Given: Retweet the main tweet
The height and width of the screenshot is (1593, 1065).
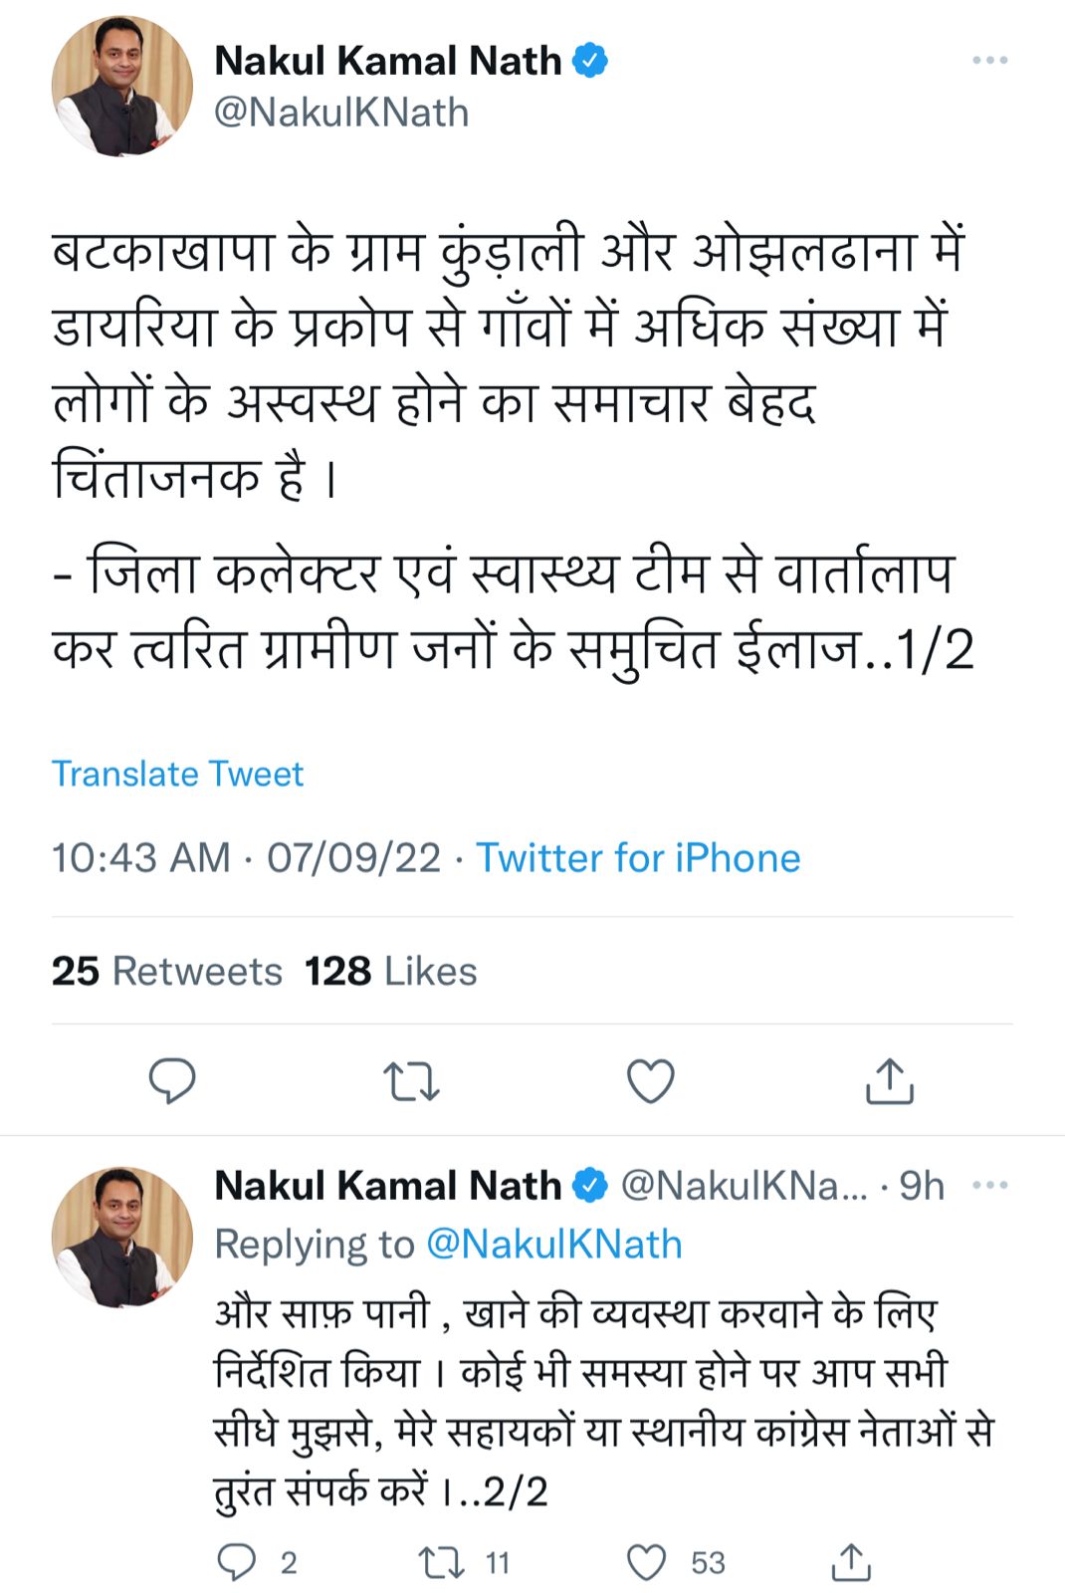Looking at the screenshot, I should tap(411, 1081).
